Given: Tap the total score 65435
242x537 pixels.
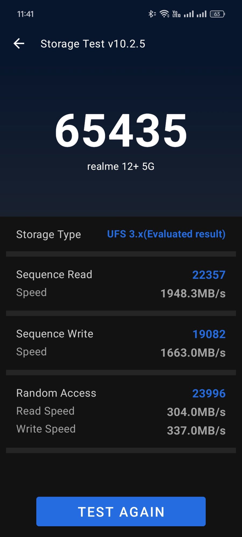Looking at the screenshot, I should [121, 130].
